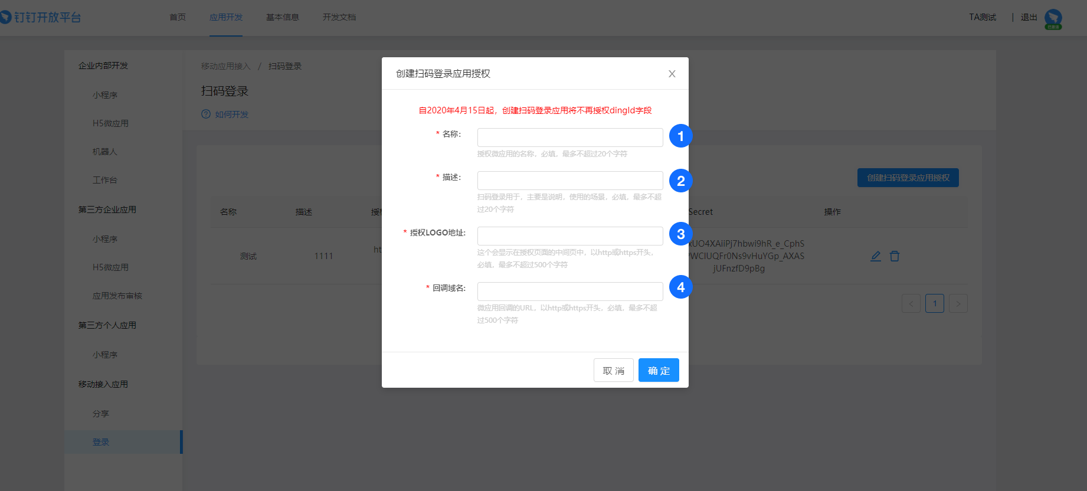
Task: Select 机器人 in the left sidebar
Action: tap(105, 152)
